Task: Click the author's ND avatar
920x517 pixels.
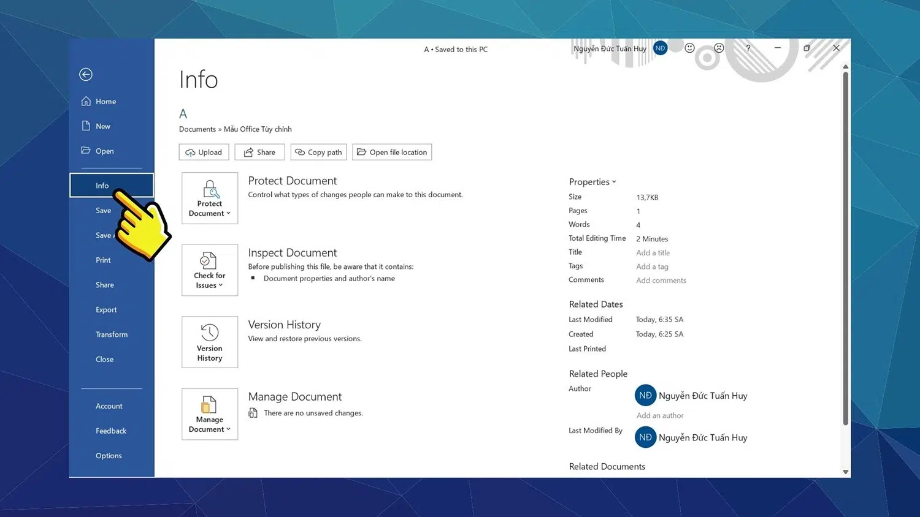Action: [x=645, y=396]
